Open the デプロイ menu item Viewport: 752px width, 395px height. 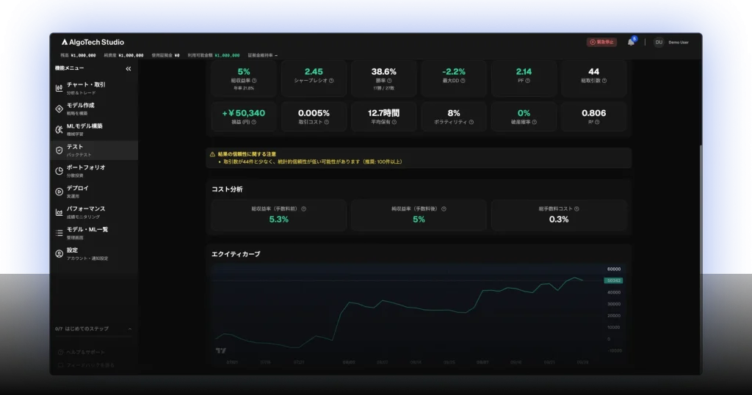[94, 192]
